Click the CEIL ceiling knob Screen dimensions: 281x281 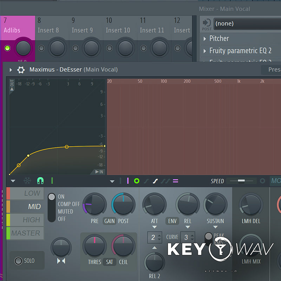pos(123,246)
